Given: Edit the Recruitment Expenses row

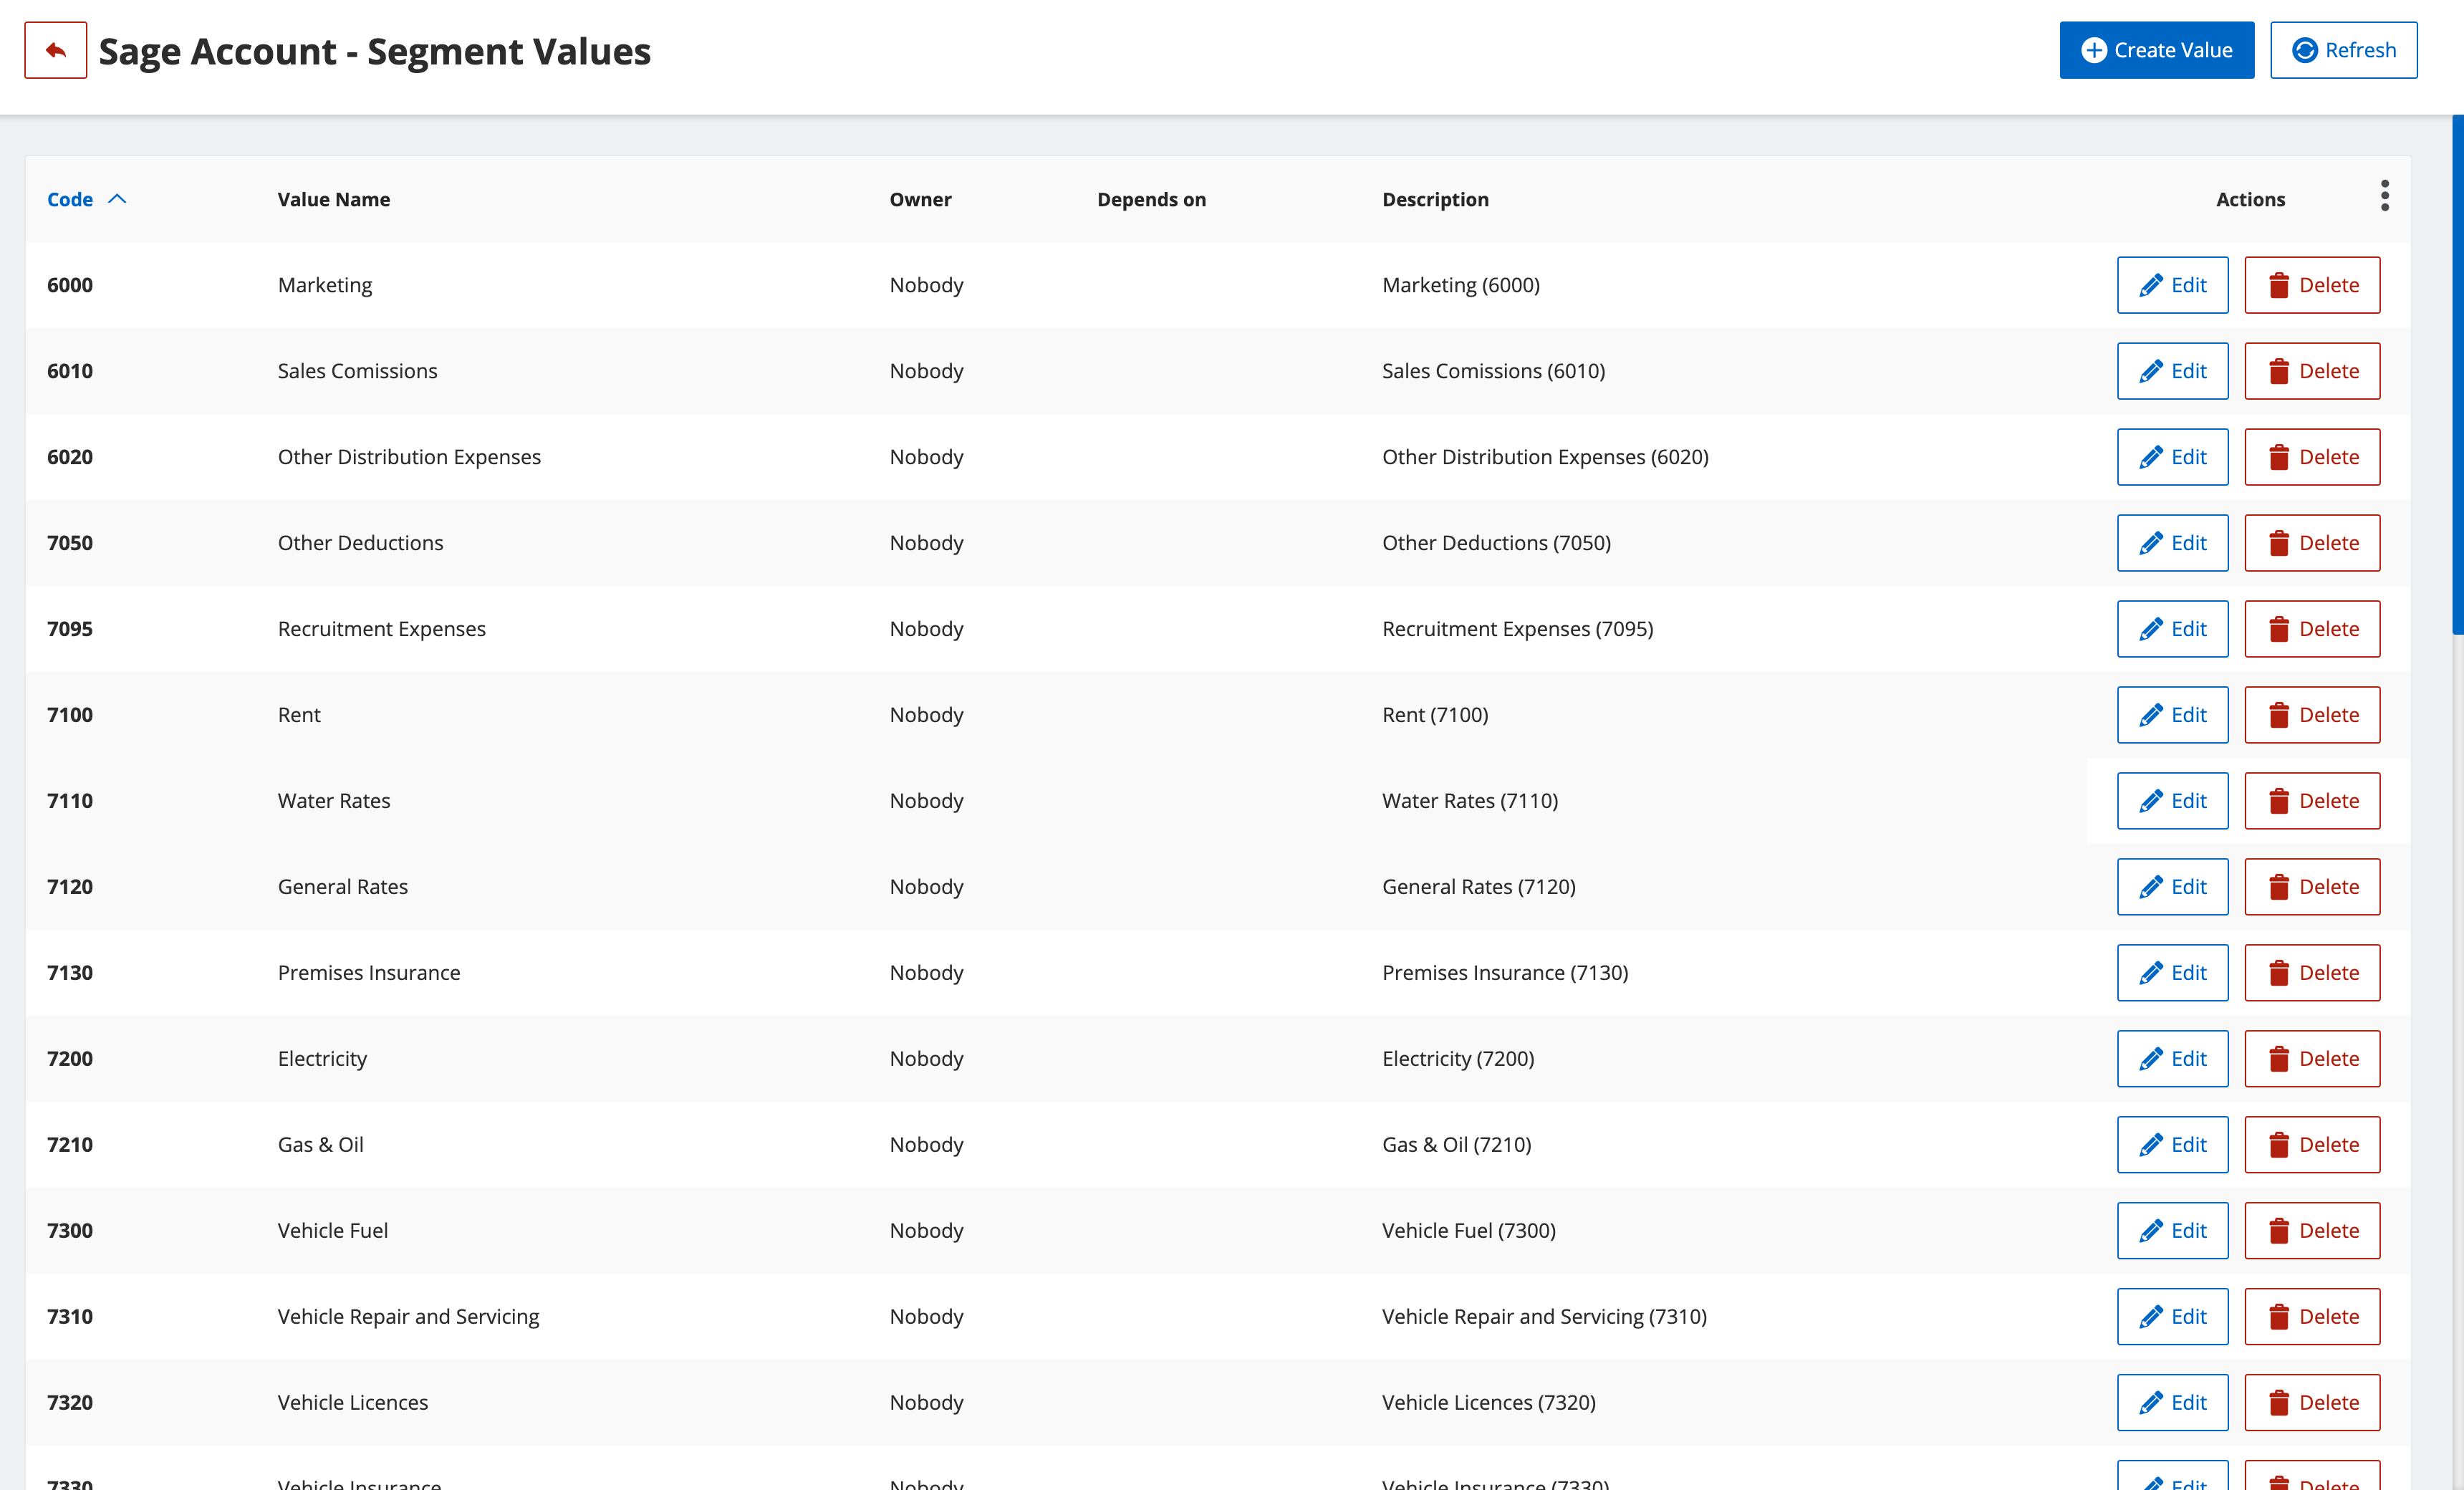Looking at the screenshot, I should click(2172, 629).
